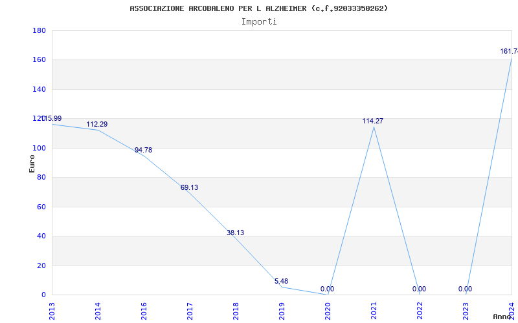
Task: Click the Importi subtitle
Action: click(259, 22)
